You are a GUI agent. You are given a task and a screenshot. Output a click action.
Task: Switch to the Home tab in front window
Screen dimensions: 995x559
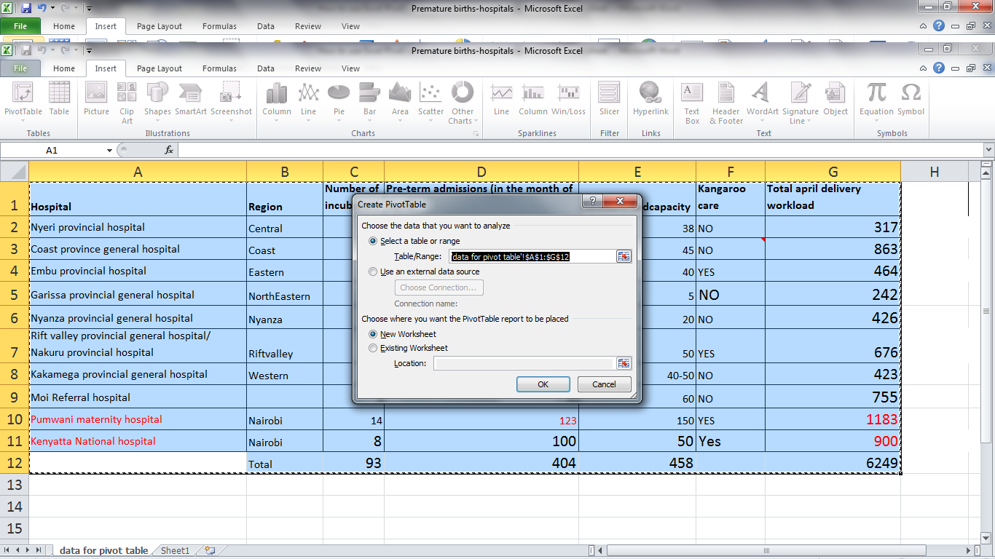(64, 68)
